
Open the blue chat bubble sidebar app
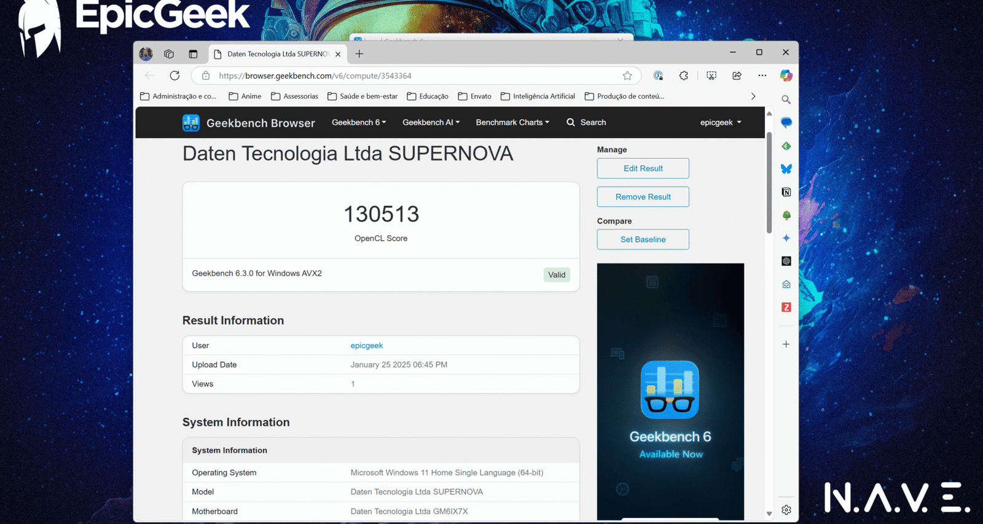tap(786, 122)
